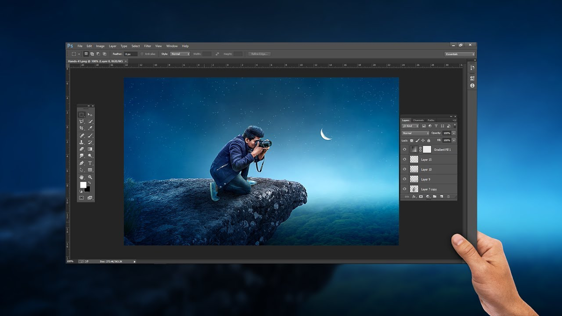This screenshot has height=316, width=562.
Task: Select the History Brush tool
Action: 90,142
